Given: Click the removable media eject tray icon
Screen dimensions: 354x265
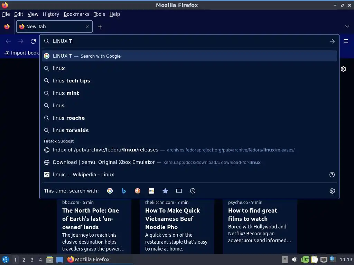Looking at the screenshot, I should [x=285, y=259].
